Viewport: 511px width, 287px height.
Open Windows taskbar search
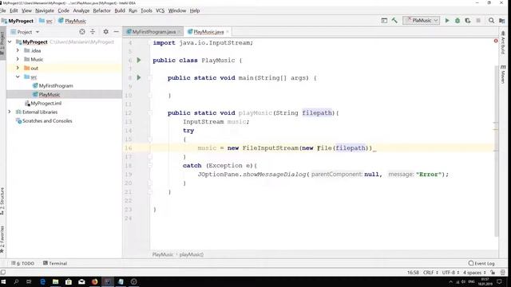click(16, 281)
